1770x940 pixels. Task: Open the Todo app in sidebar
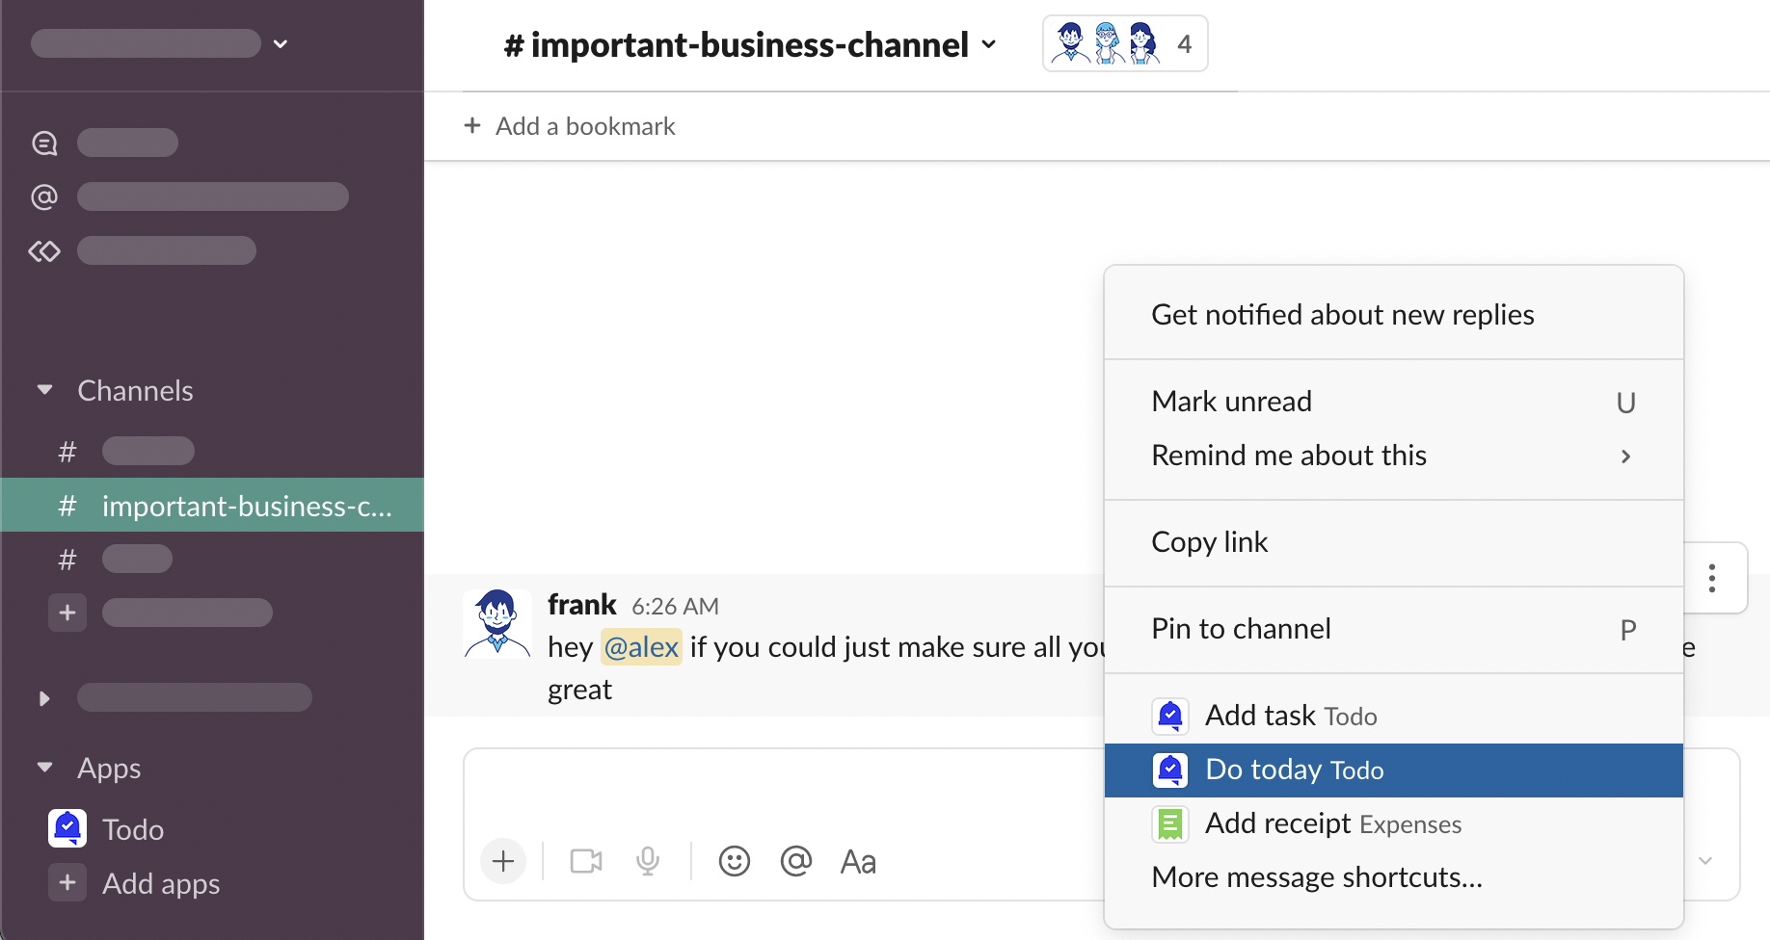[132, 829]
